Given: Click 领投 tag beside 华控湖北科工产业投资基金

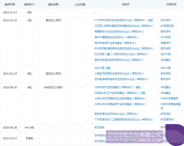Looking at the screenshot, I should (x=143, y=93).
